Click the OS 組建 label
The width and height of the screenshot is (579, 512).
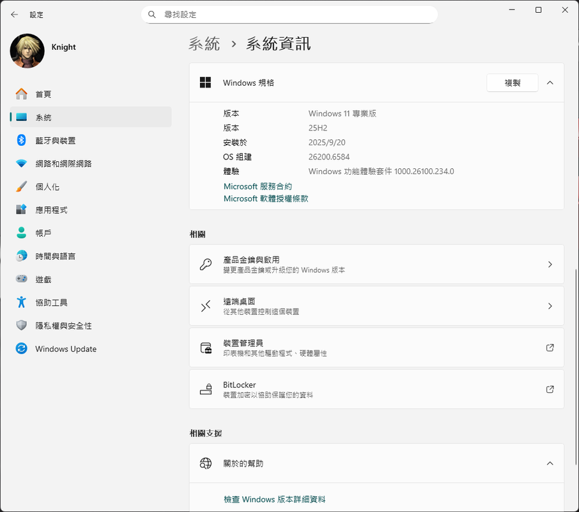click(237, 157)
